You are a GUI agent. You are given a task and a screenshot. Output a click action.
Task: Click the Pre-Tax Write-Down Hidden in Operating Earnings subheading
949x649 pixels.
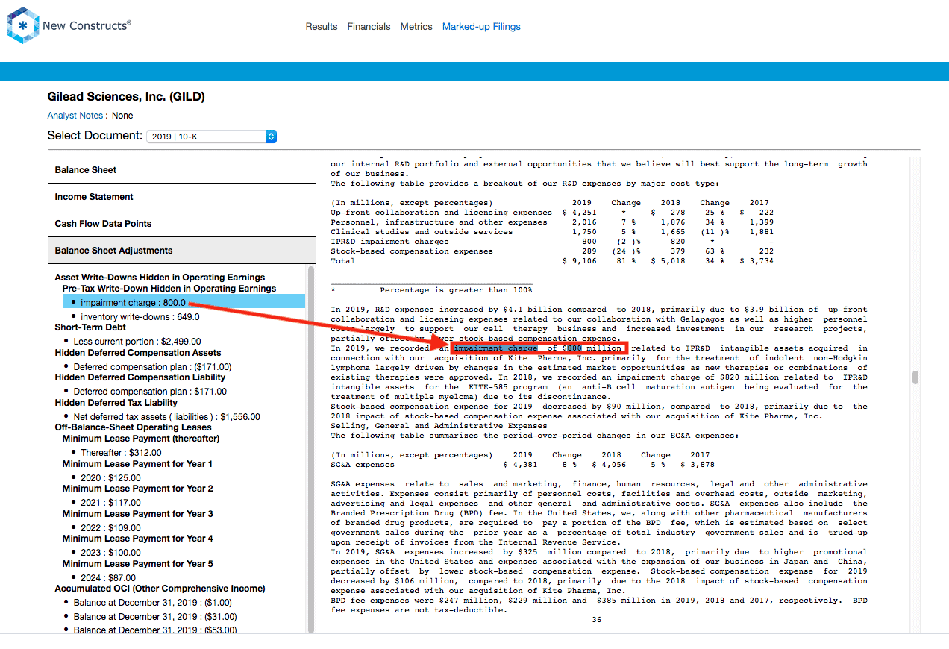[169, 289]
